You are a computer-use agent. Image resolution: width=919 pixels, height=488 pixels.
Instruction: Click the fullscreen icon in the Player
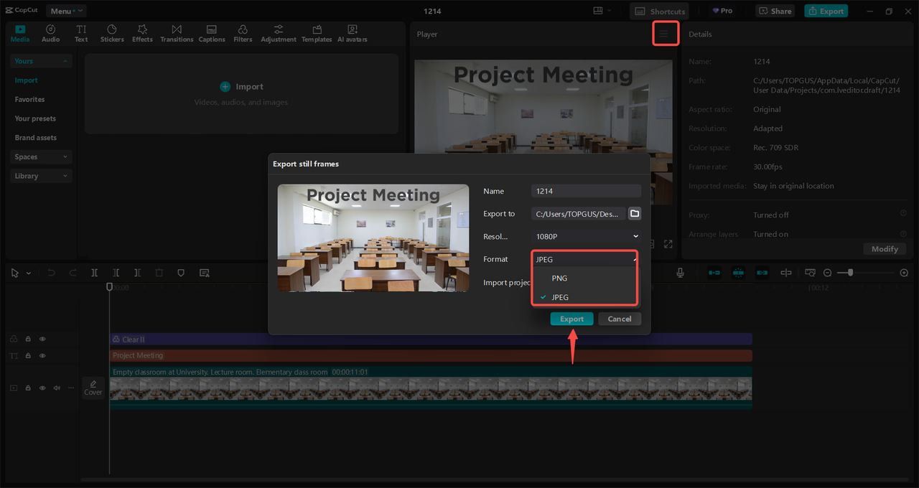point(668,244)
